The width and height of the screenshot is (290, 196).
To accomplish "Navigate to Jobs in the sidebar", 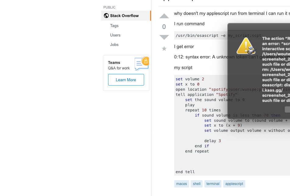I will pyautogui.click(x=114, y=44).
